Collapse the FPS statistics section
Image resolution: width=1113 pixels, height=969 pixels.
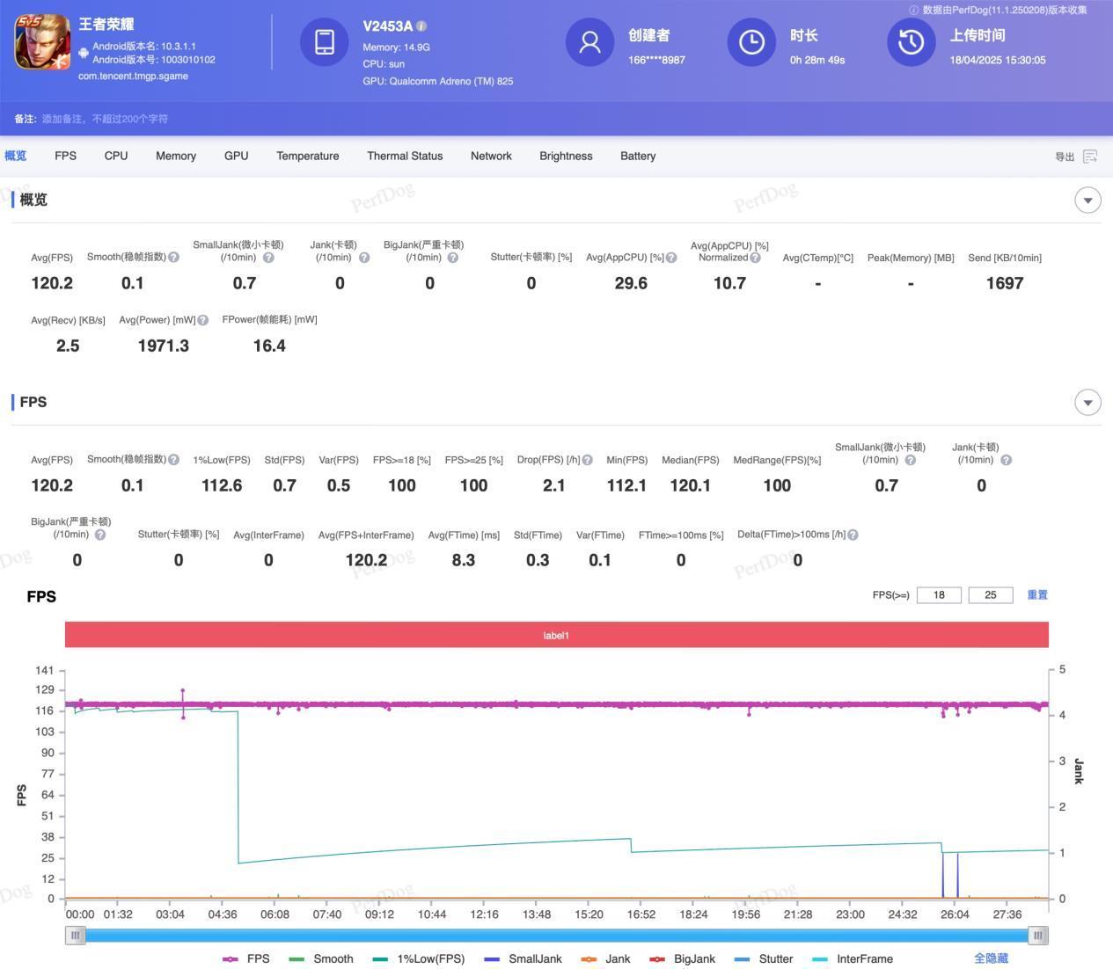[1087, 403]
